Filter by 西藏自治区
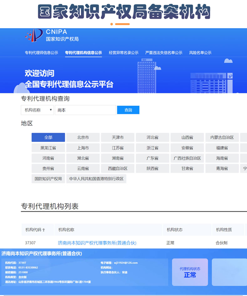This screenshot has width=247, height=296. (118, 169)
